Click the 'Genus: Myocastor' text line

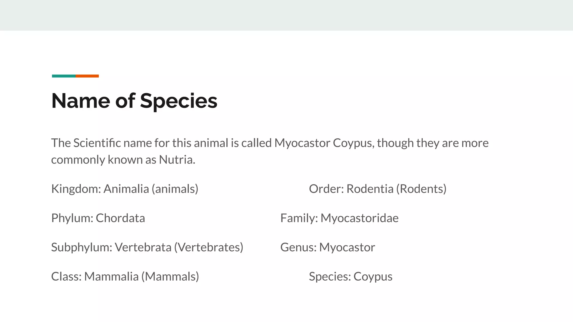[x=328, y=247]
